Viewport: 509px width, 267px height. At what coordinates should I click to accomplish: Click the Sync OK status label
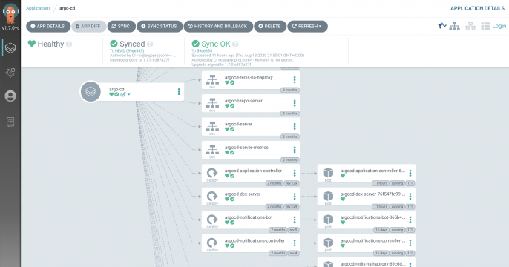pos(215,44)
